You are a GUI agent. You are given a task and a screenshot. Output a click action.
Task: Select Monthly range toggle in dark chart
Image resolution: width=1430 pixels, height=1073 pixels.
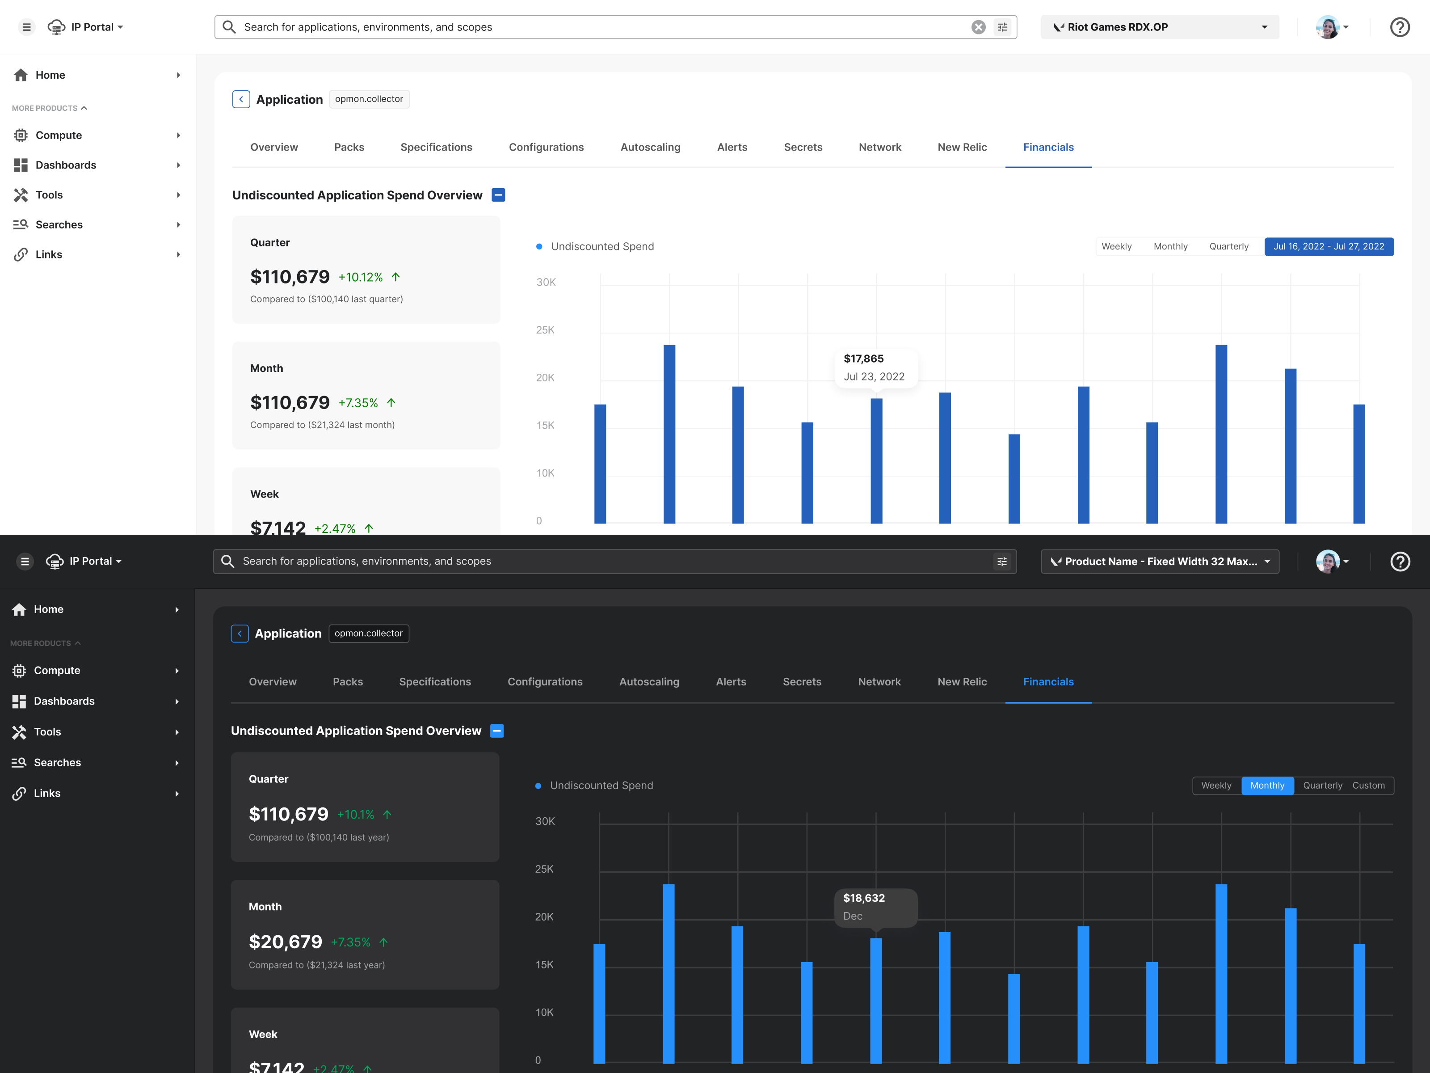[x=1267, y=785]
